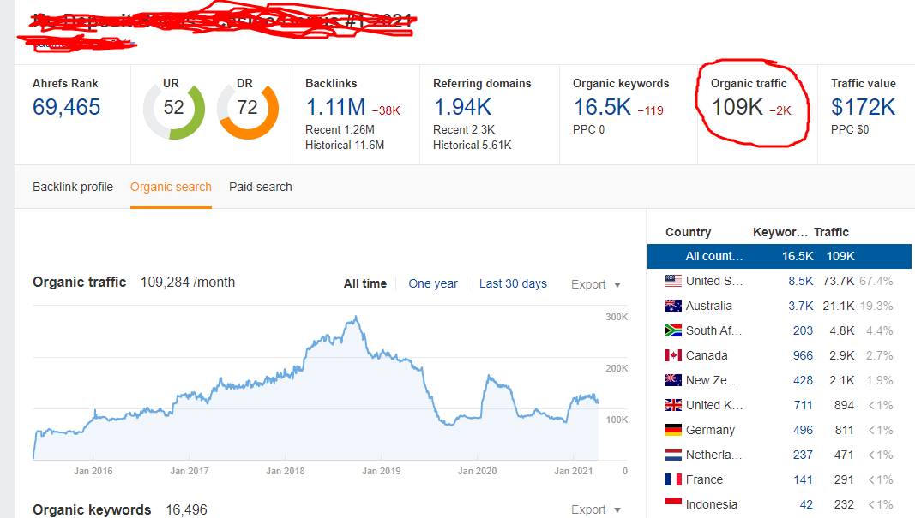Switch chart to One year range
The width and height of the screenshot is (915, 518).
click(x=433, y=283)
